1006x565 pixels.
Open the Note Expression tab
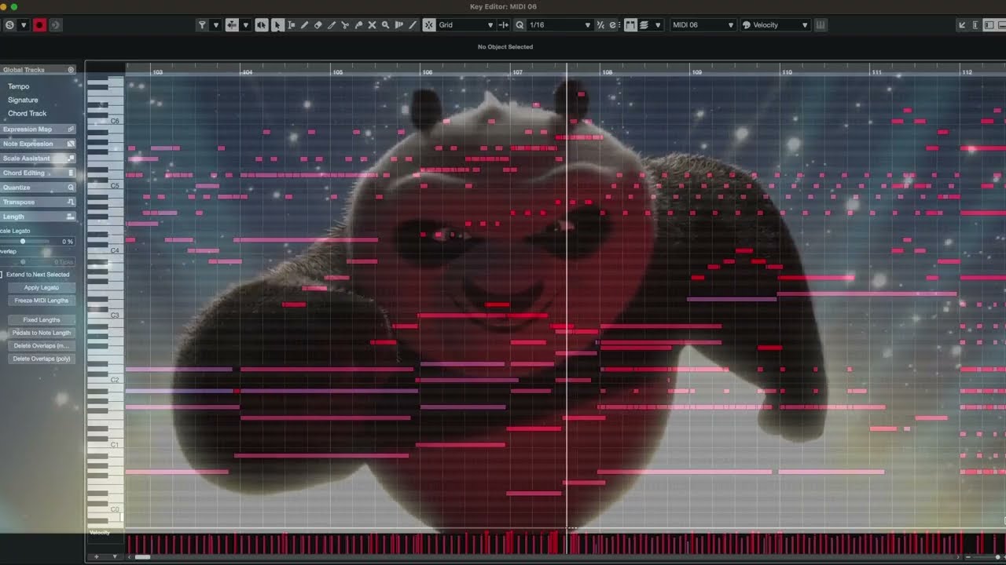[38, 144]
